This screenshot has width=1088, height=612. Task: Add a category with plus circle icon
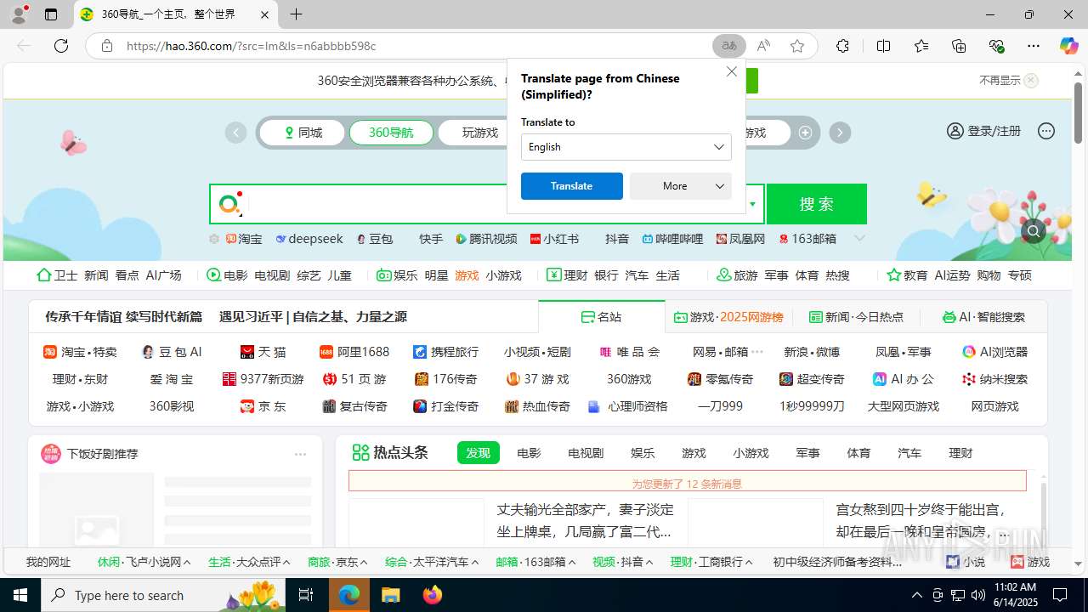coord(805,133)
